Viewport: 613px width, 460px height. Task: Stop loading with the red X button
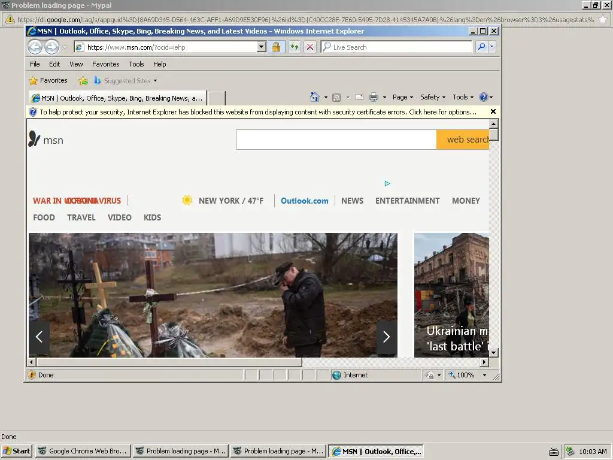coord(310,47)
